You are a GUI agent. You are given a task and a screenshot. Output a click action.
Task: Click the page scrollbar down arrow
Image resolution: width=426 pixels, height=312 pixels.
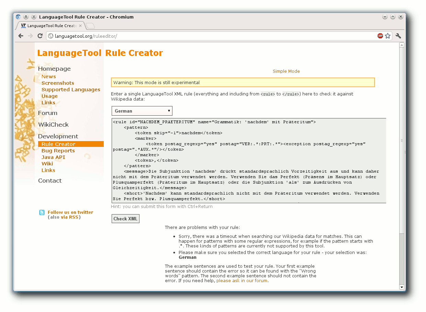point(402,287)
